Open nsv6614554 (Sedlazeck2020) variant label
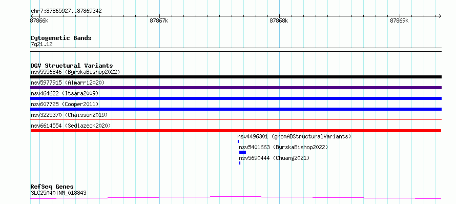The width and height of the screenshot is (456, 204). coord(71,126)
